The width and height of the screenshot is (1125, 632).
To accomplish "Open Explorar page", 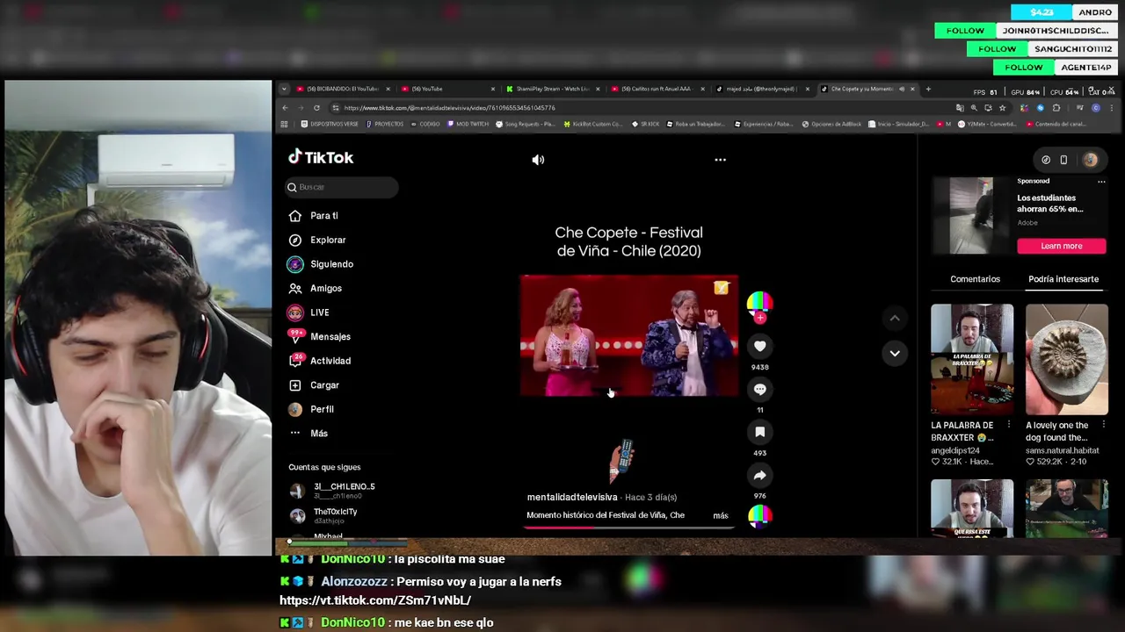I will click(x=317, y=240).
